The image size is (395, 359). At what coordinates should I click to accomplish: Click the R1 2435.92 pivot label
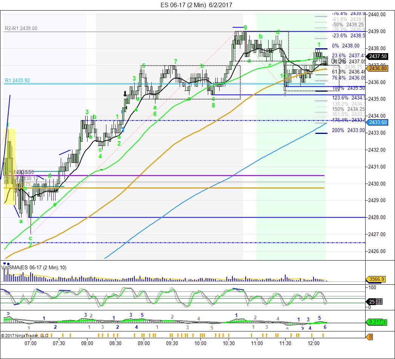[17, 80]
